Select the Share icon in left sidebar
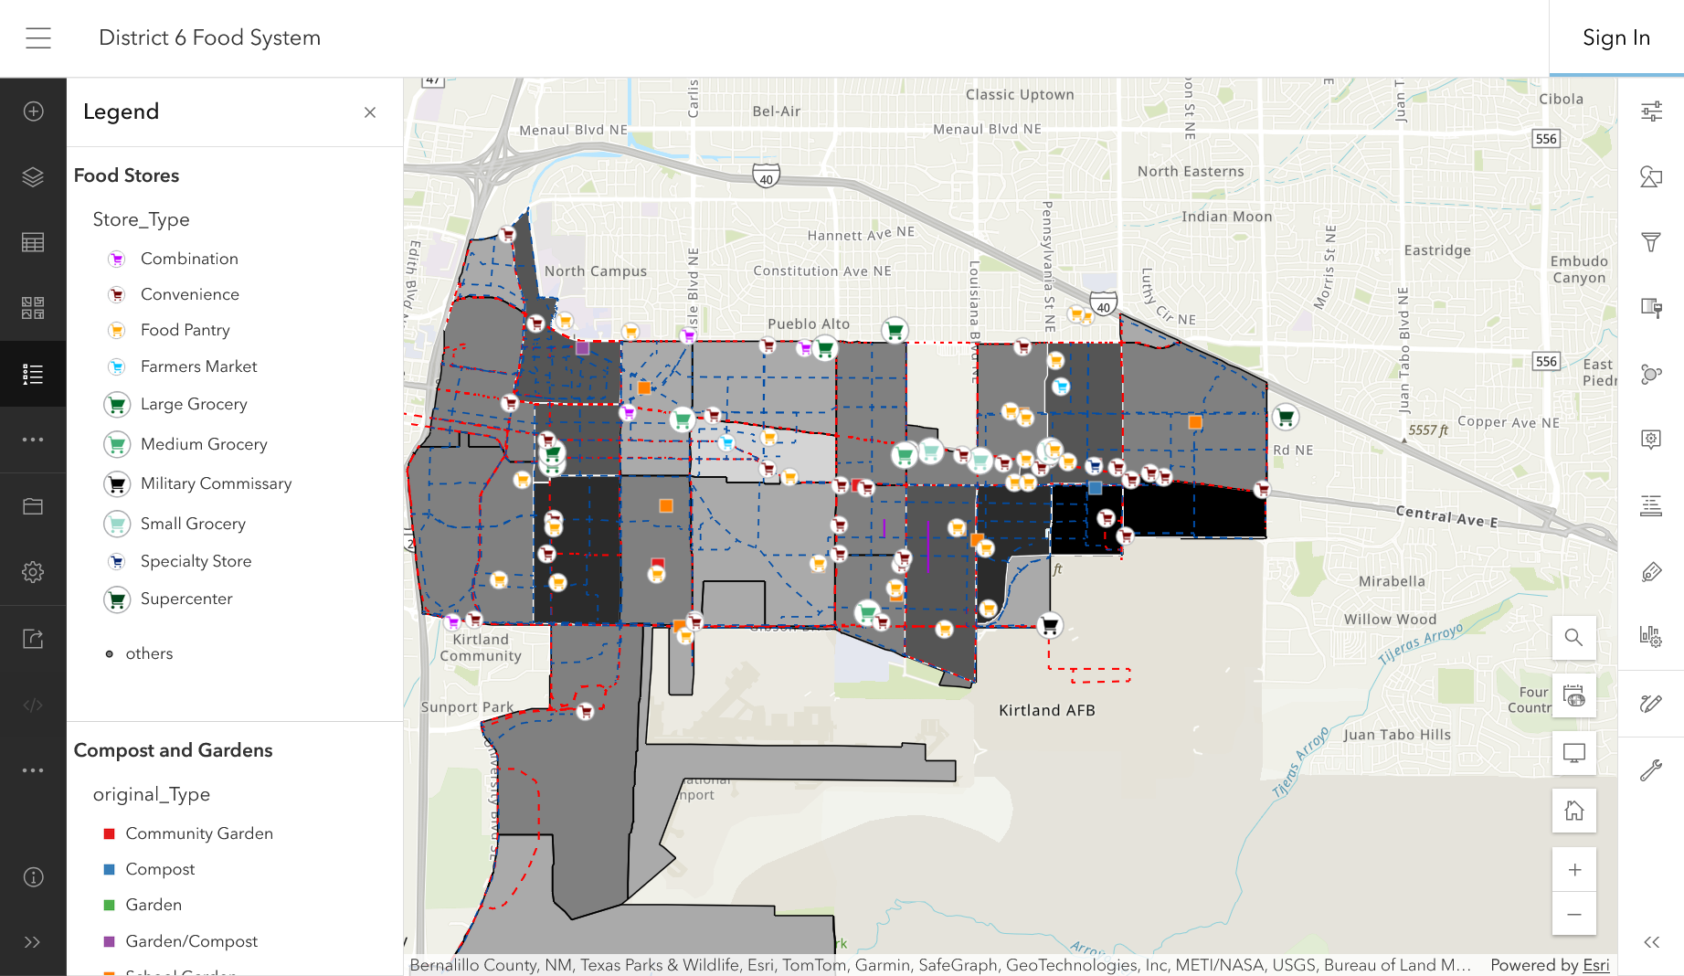The image size is (1684, 976). [x=33, y=638]
